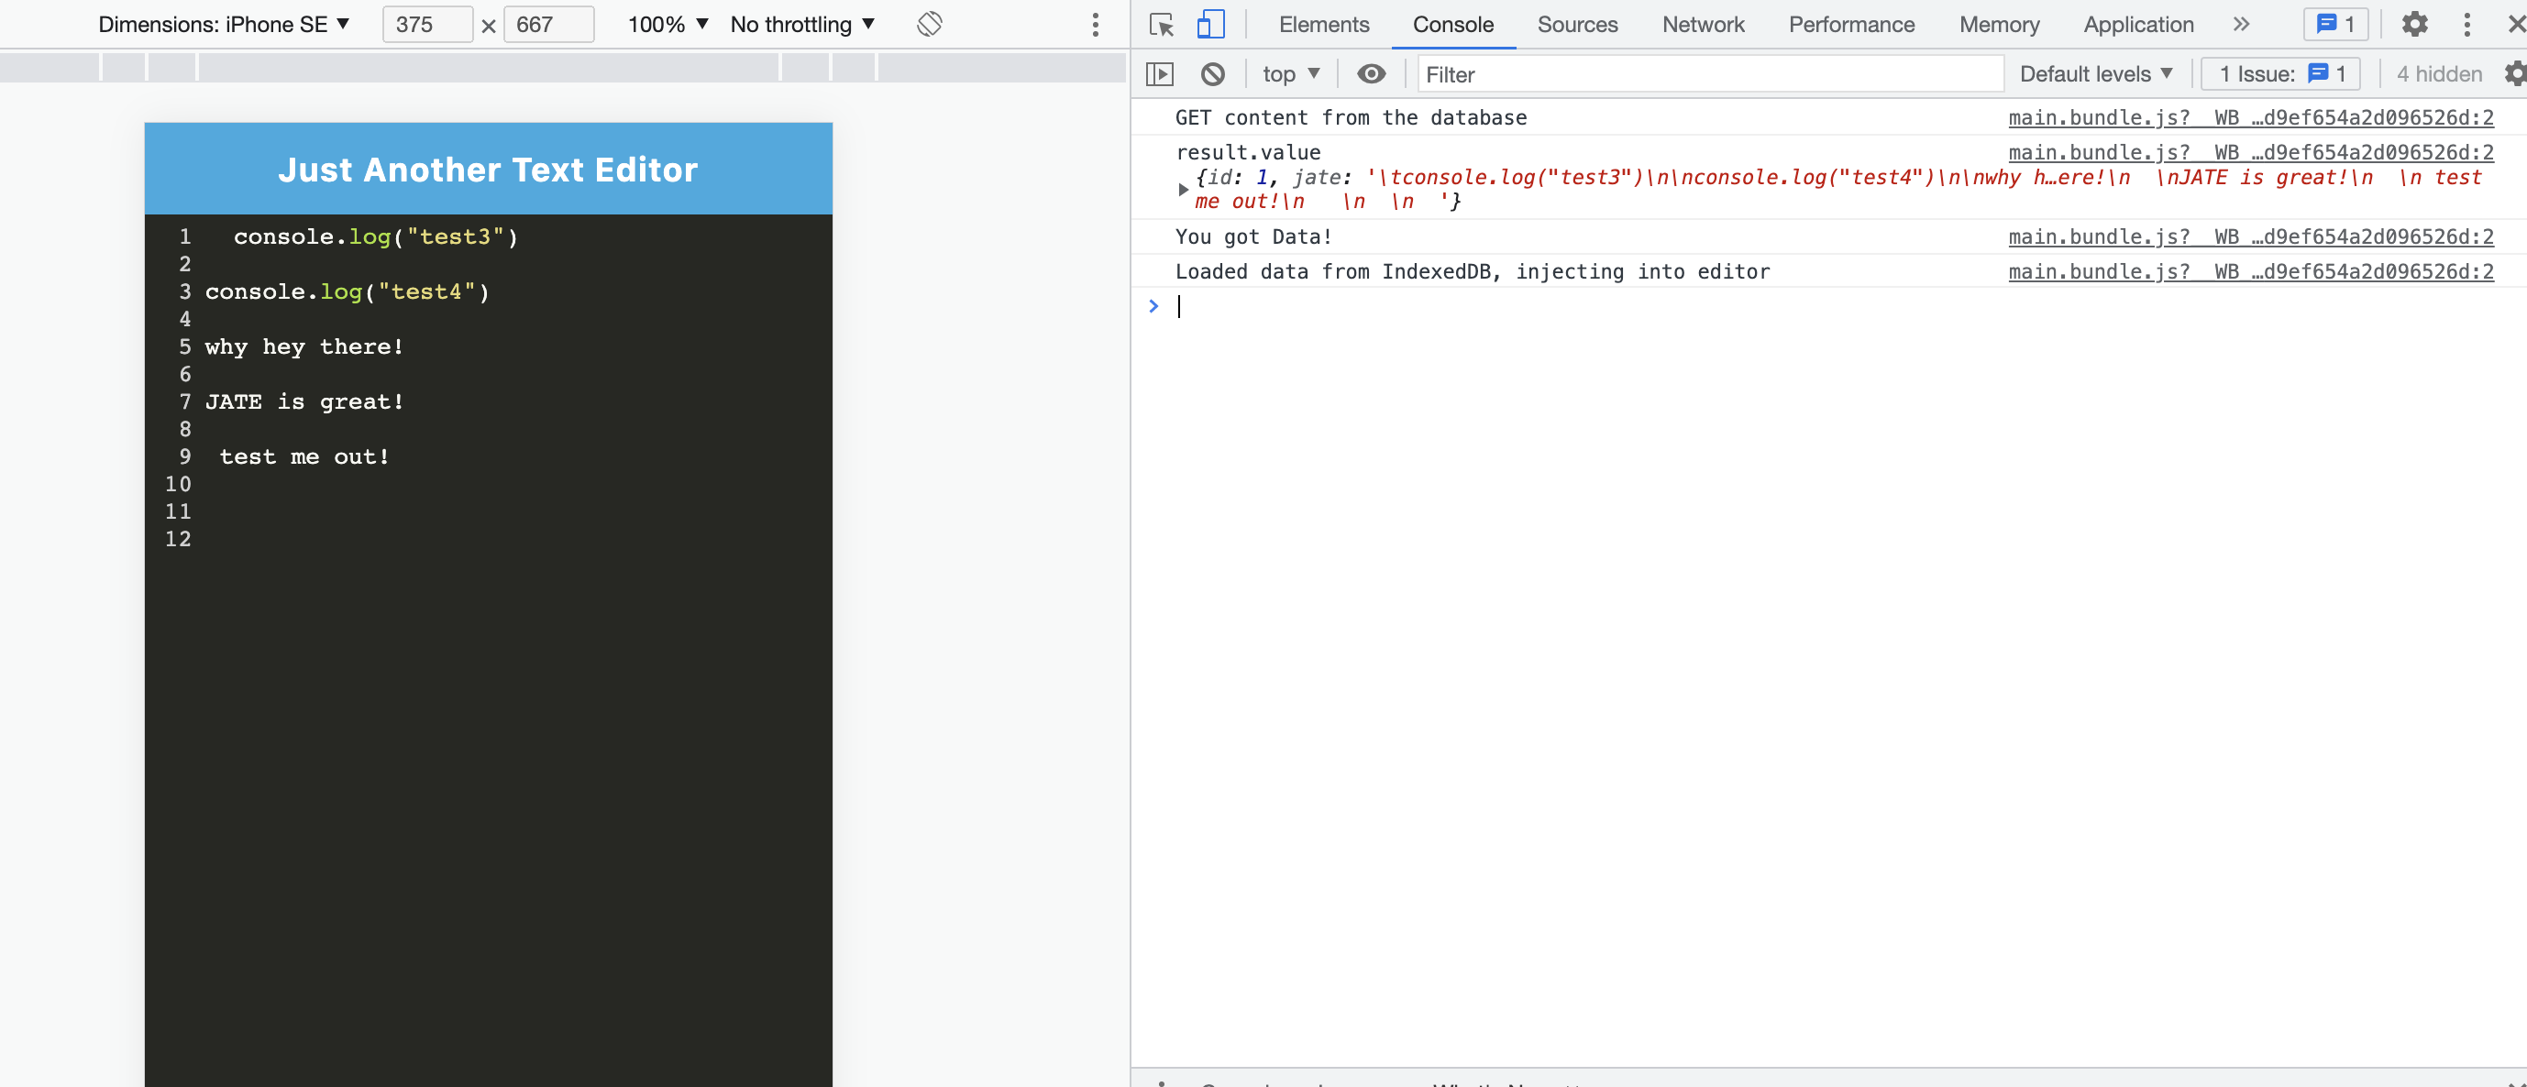Click editor line 'test me out!'
This screenshot has height=1087, width=2527.
(304, 456)
